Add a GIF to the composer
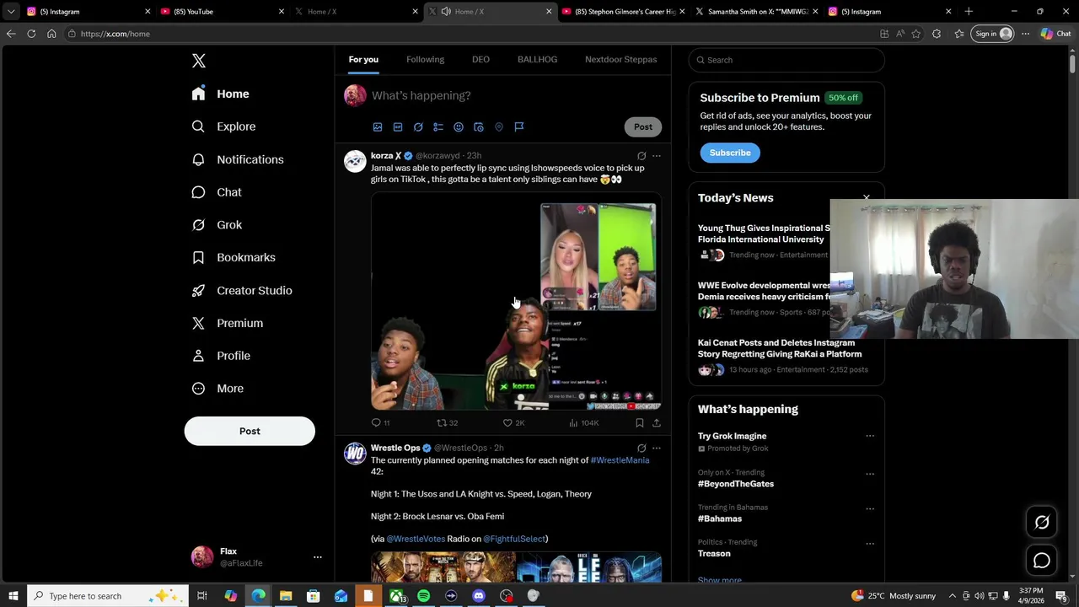1079x607 pixels. pos(398,126)
